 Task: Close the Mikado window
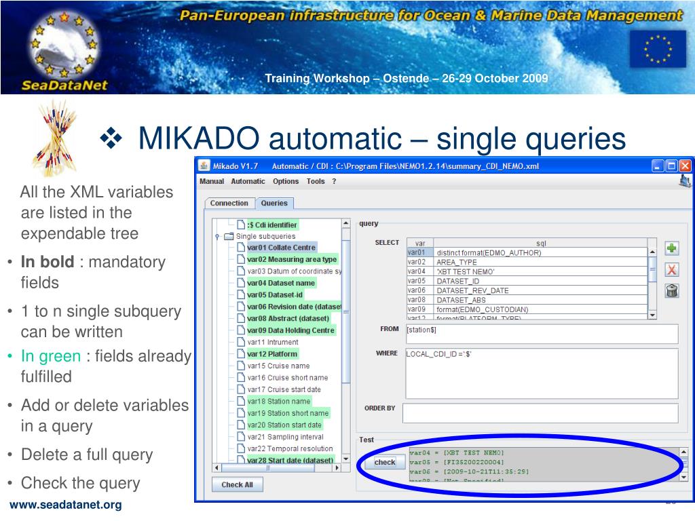(x=685, y=166)
